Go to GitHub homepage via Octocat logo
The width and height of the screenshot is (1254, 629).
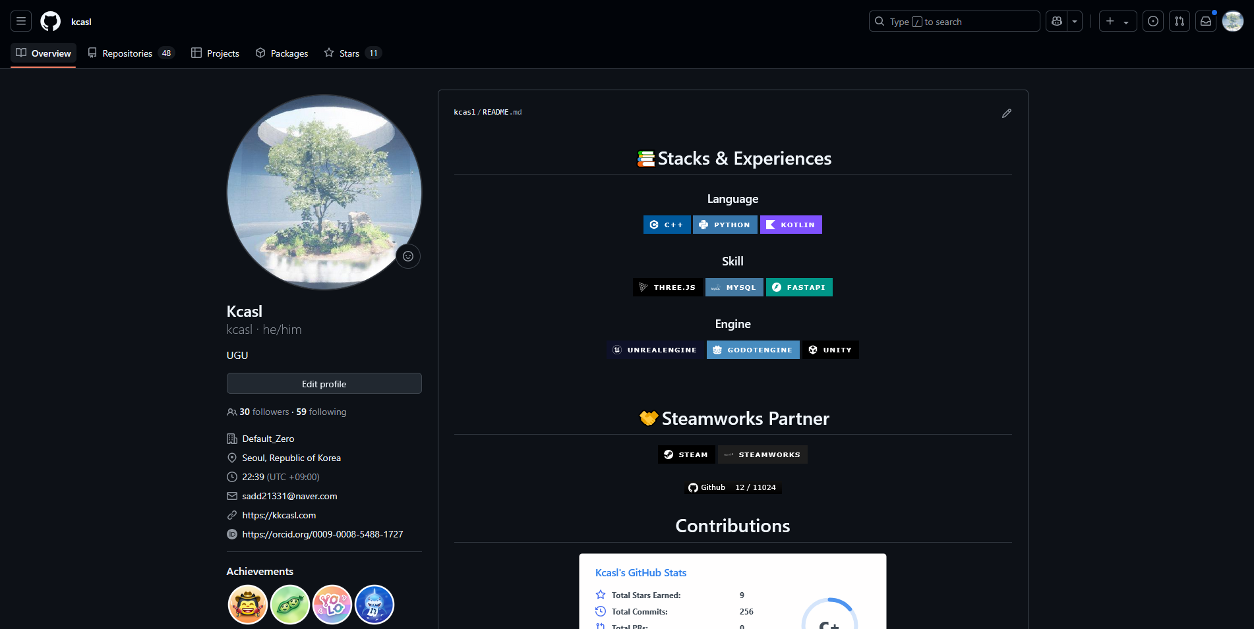[x=51, y=21]
